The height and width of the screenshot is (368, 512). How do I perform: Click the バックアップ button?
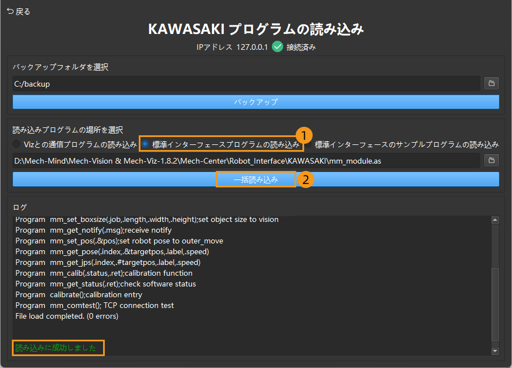click(x=255, y=102)
